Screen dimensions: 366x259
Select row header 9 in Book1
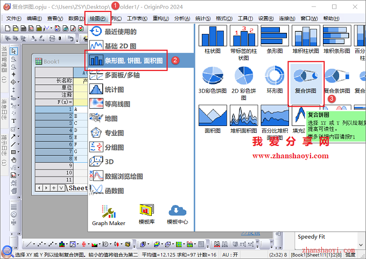coord(54,166)
